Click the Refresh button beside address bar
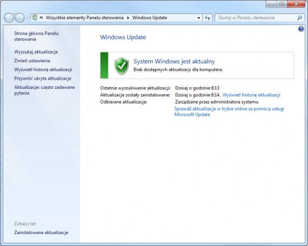 tap(208, 18)
